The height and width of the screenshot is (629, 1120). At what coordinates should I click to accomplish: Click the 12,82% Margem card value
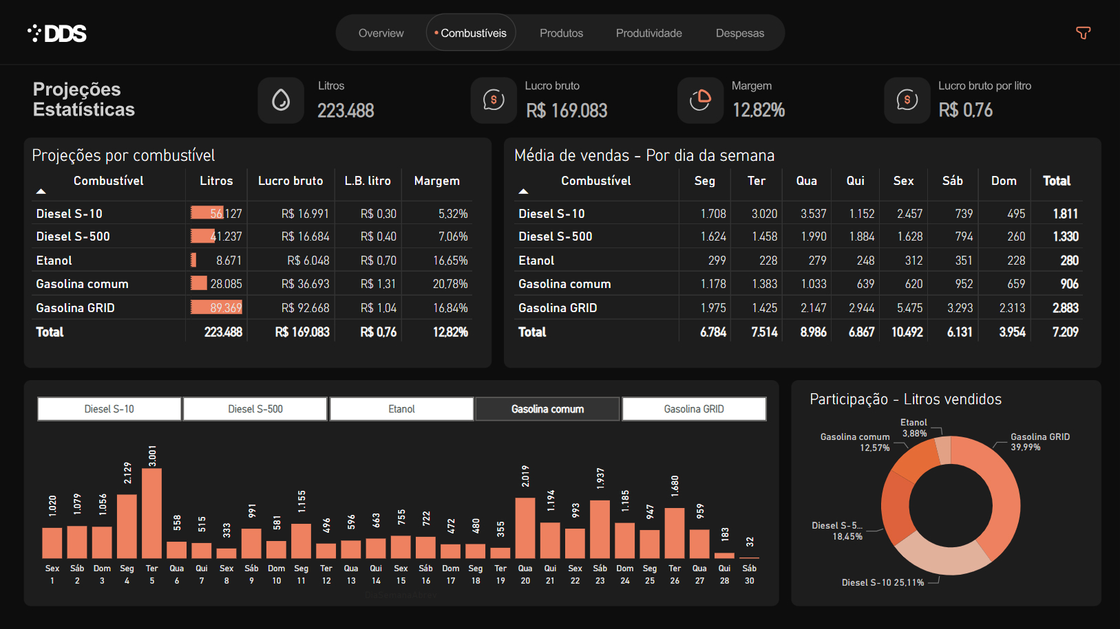point(759,110)
